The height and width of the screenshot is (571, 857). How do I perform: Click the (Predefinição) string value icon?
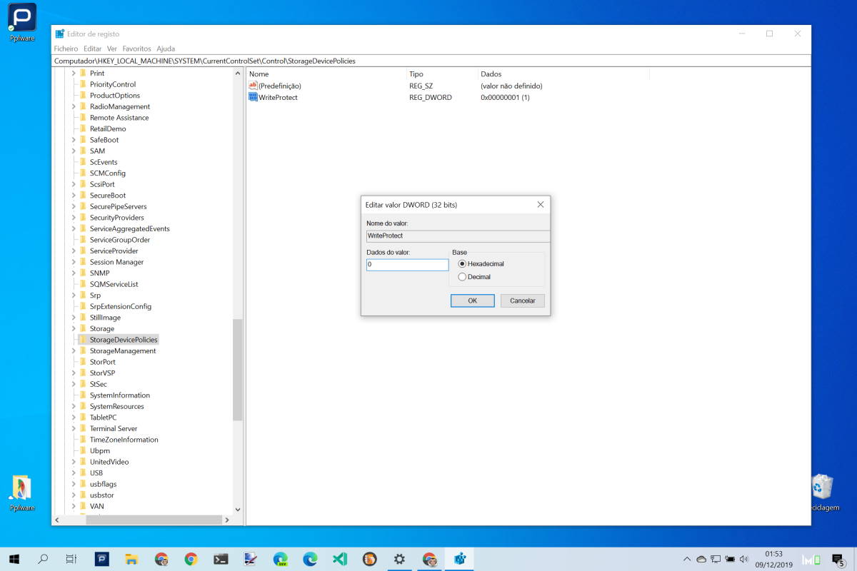pos(253,86)
